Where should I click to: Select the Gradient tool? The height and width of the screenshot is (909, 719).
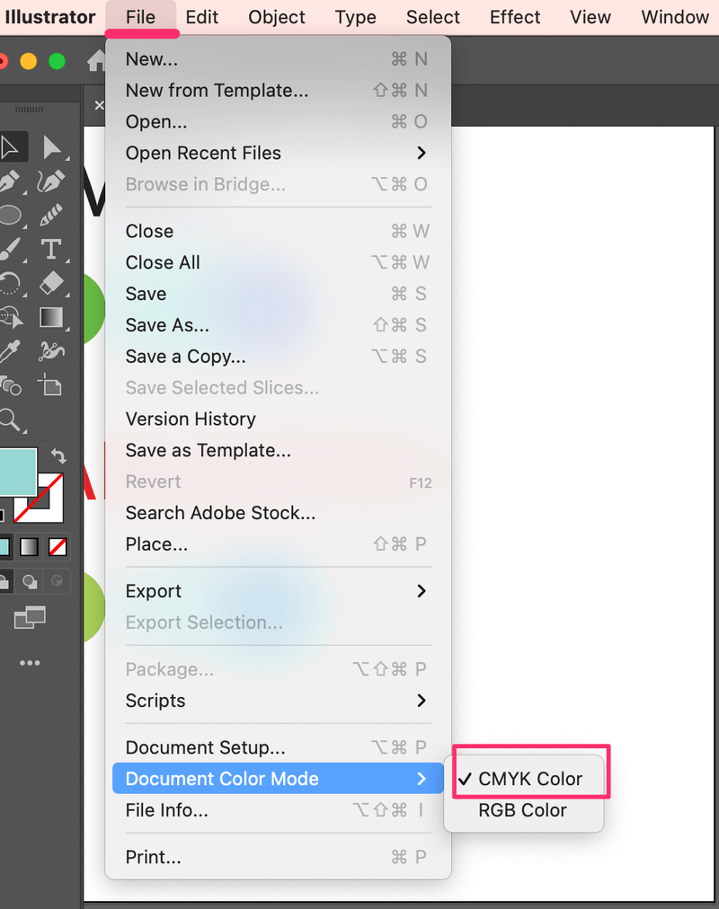(x=52, y=317)
